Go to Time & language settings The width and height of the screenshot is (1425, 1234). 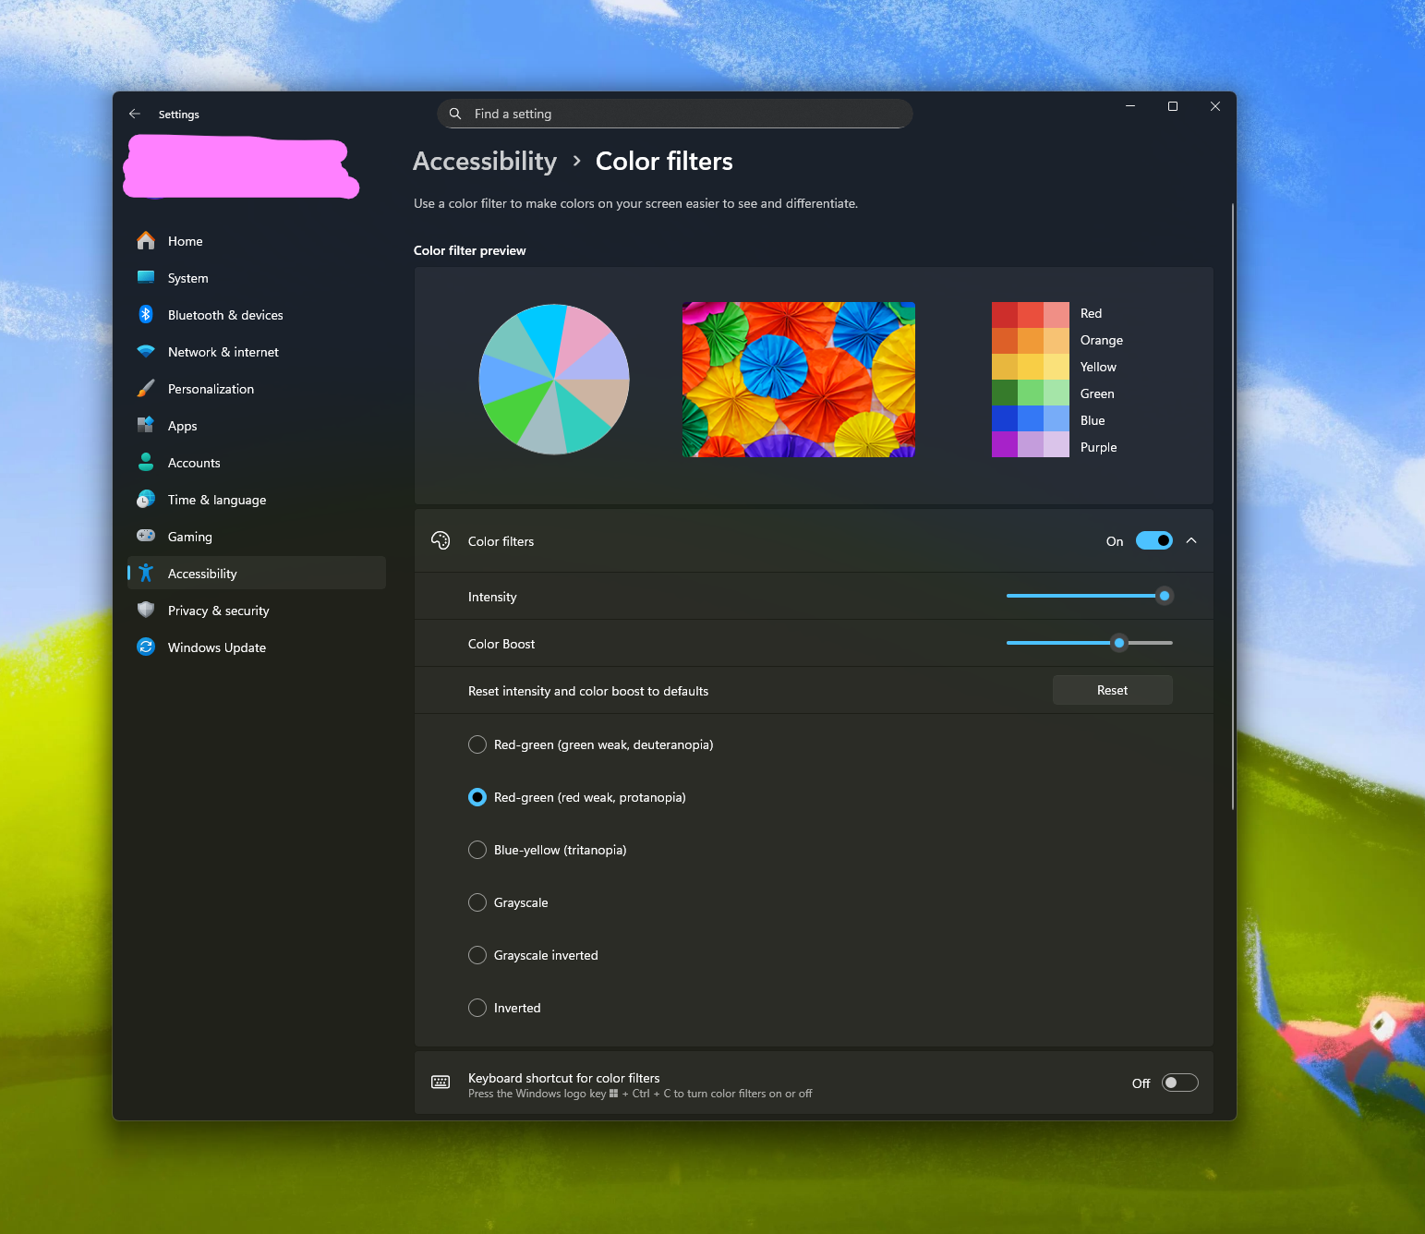217,500
